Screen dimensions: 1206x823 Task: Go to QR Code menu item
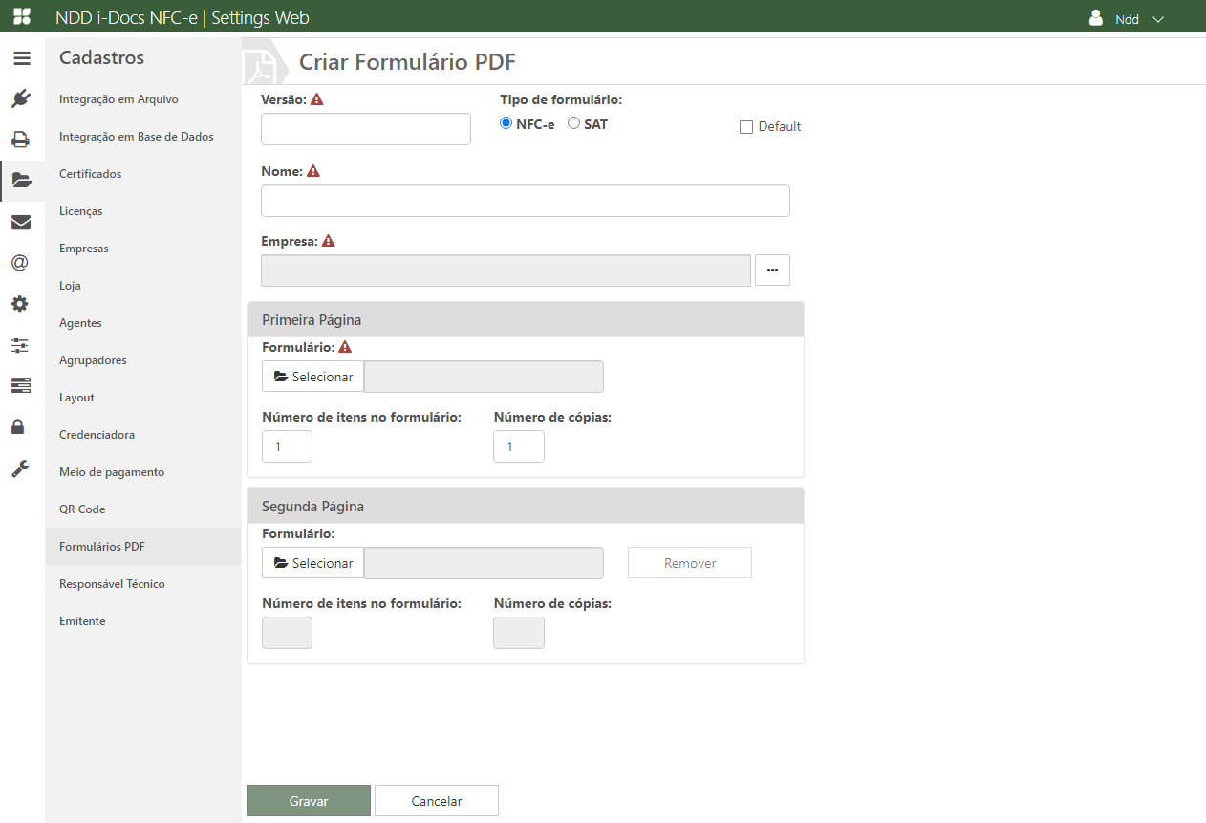pos(82,509)
